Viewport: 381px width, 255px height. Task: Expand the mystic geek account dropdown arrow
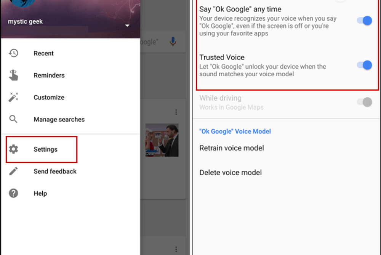tap(127, 26)
